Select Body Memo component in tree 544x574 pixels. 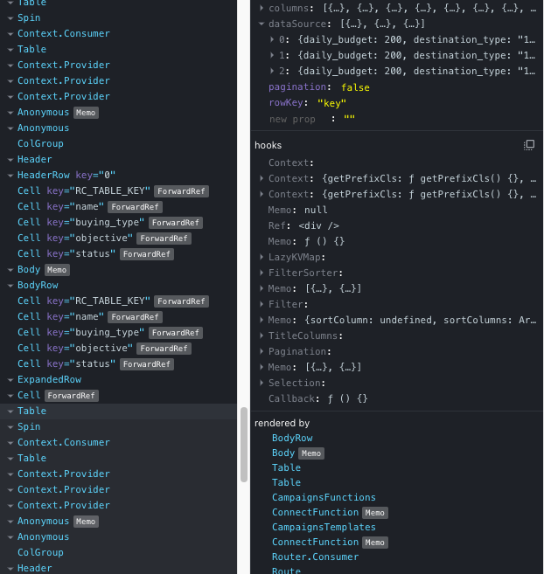pyautogui.click(x=43, y=270)
